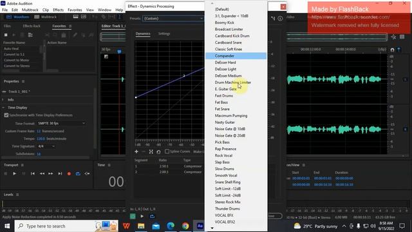Open Properties panel menu icon
The height and width of the screenshot is (232, 412).
coord(23,81)
